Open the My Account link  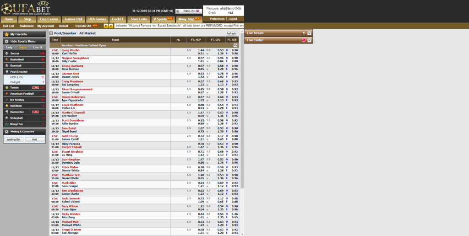tap(46, 26)
